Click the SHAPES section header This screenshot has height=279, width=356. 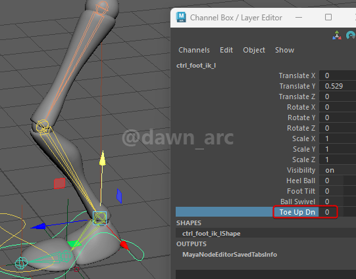coord(189,223)
